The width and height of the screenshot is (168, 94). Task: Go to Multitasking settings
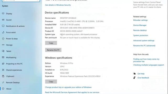[11, 57]
